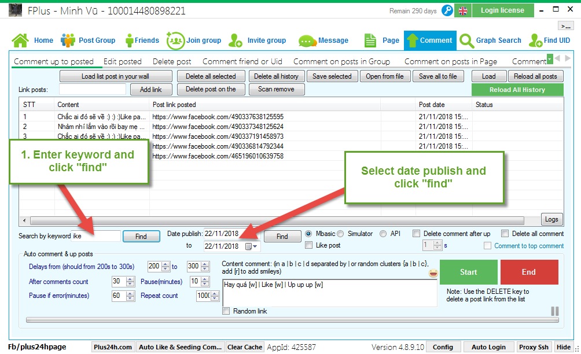
Task: Adjust the delay-to 300 stepper
Action: [x=205, y=267]
